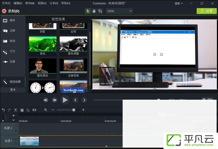Click More in the sidebar
Screen dimensions: 218x149
13,90
